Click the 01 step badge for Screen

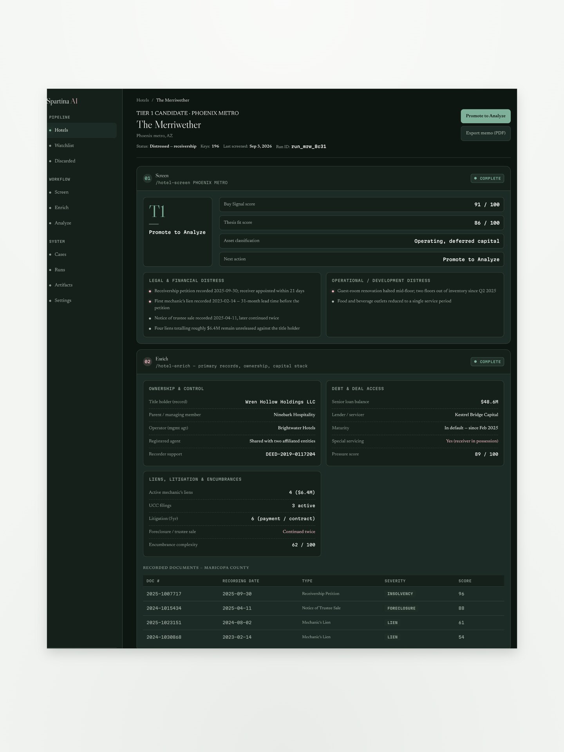click(147, 179)
